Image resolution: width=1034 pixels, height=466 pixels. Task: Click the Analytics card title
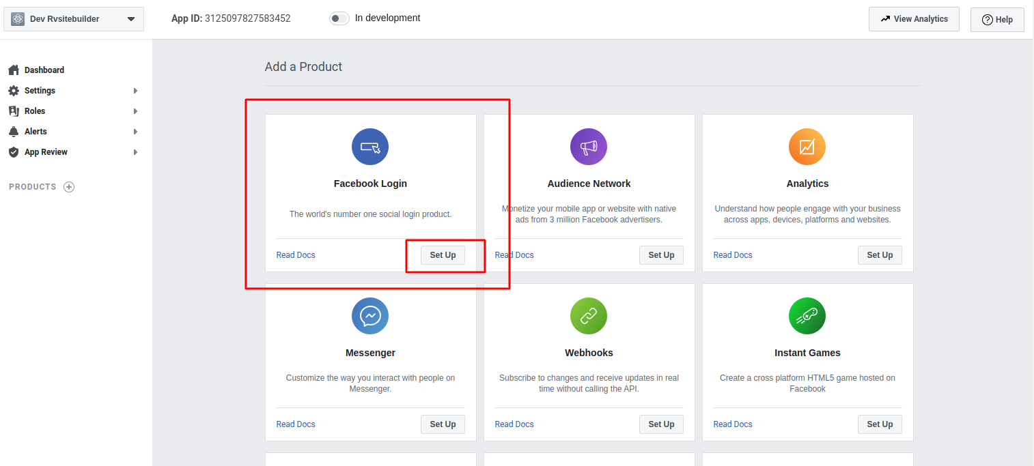[x=807, y=184]
